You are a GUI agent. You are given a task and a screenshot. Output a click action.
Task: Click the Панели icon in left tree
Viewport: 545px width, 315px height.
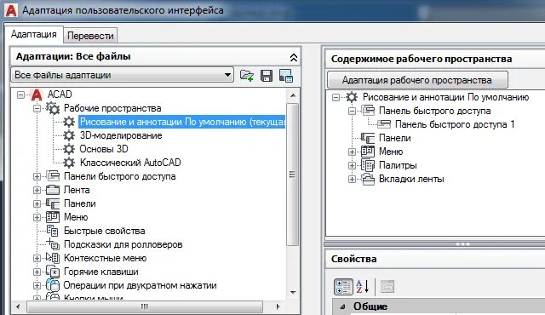[53, 203]
